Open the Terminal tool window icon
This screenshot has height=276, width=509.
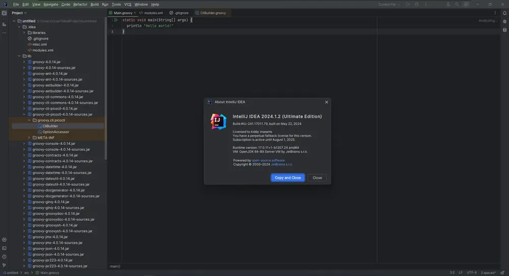(4, 248)
